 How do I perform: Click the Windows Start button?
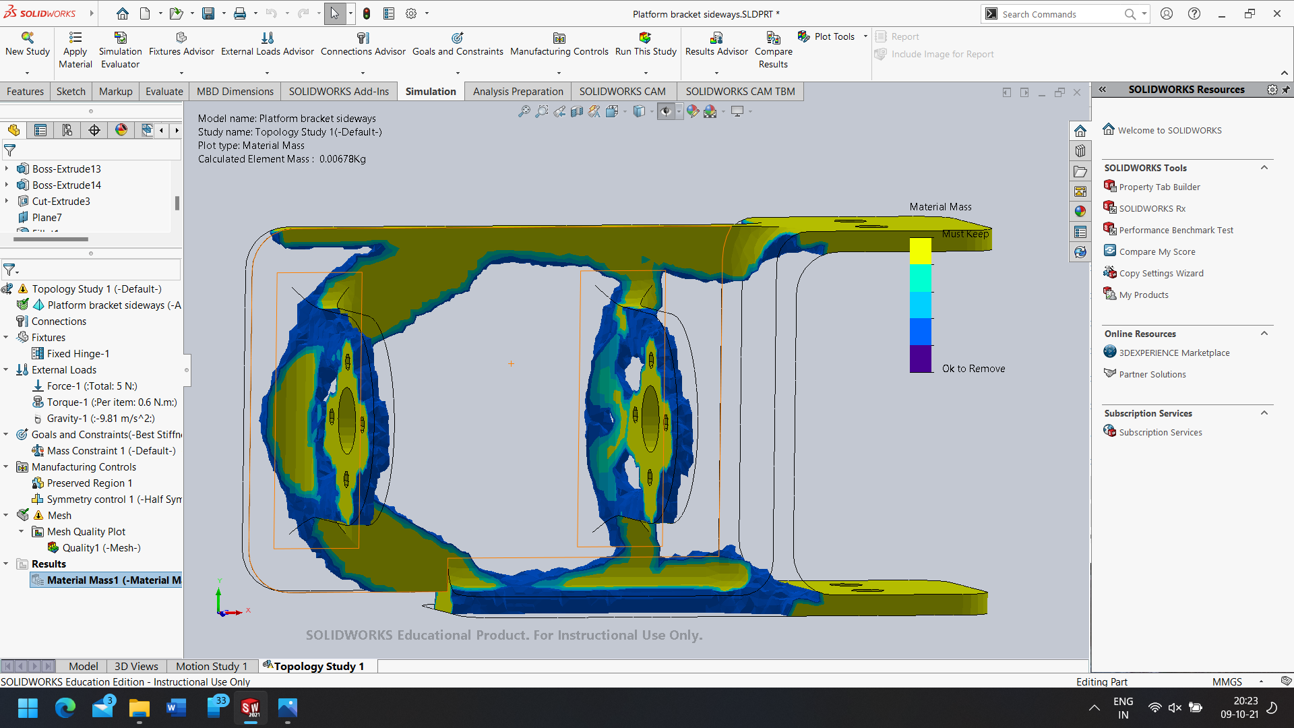coord(28,708)
